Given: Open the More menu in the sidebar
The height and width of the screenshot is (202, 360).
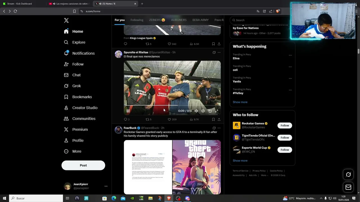Looking at the screenshot, I should 73,151.
